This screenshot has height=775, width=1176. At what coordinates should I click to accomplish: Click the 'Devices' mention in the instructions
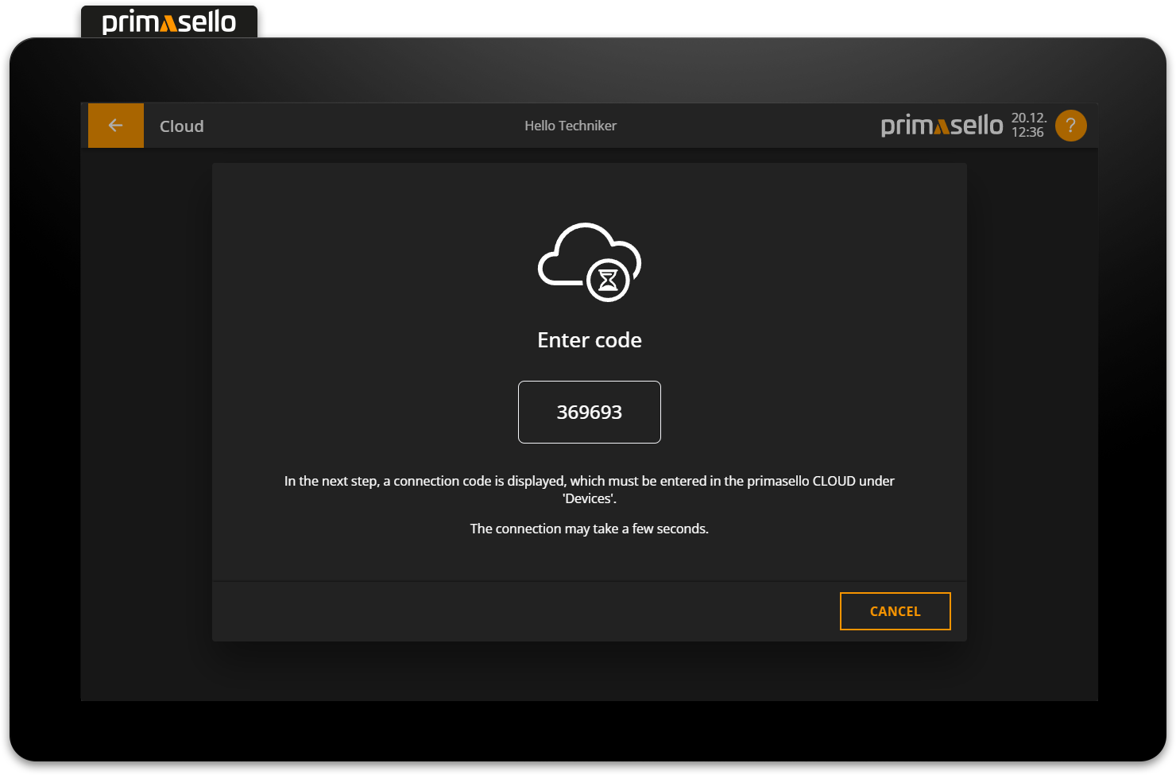pyautogui.click(x=589, y=498)
